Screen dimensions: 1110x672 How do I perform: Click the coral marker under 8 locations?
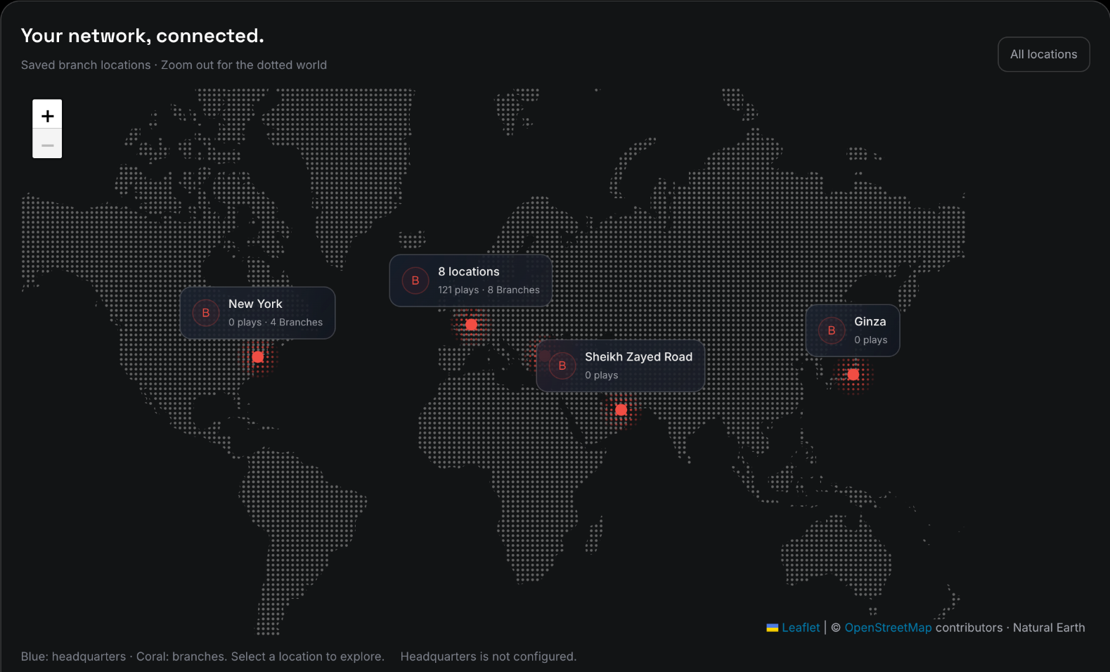click(x=471, y=325)
